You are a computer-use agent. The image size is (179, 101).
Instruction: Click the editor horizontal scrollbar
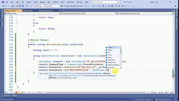point(96,93)
